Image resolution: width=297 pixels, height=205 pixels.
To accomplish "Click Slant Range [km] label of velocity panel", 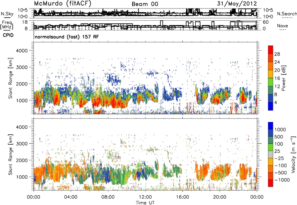I will [10, 154].
